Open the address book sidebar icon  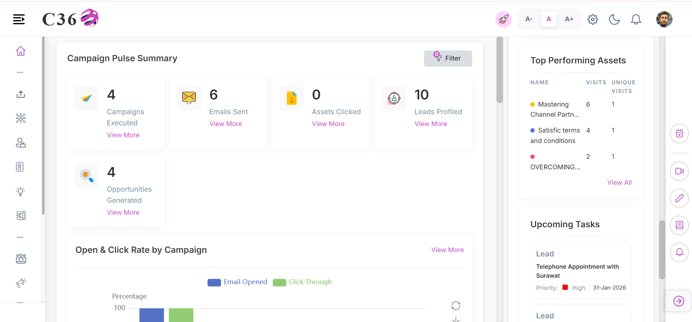tap(20, 167)
